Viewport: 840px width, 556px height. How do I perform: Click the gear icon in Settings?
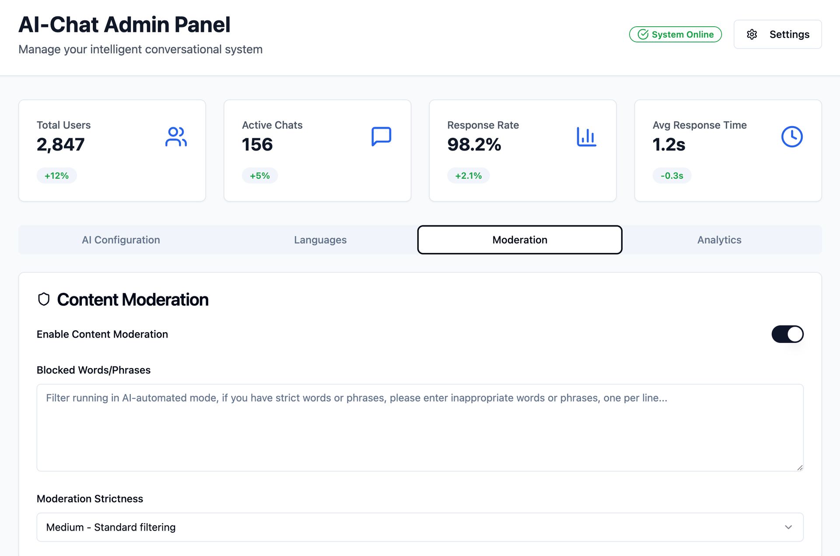click(x=752, y=35)
